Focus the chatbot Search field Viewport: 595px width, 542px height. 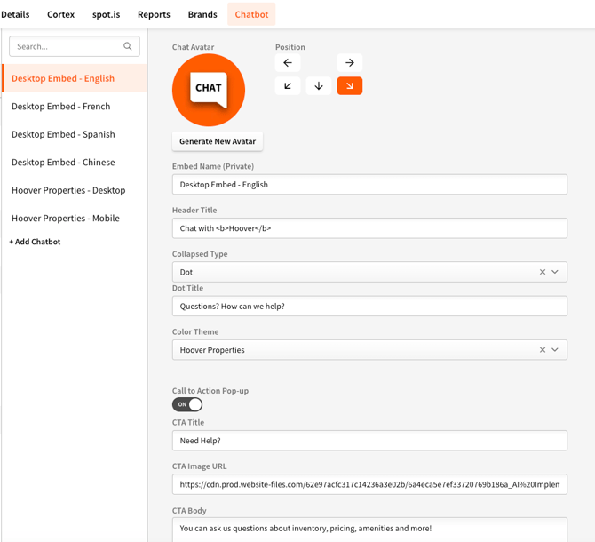pos(75,46)
